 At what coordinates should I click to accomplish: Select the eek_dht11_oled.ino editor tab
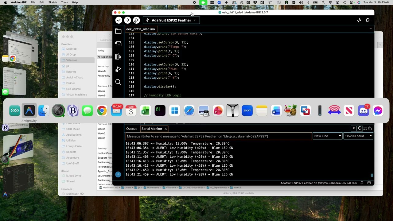pos(140,29)
